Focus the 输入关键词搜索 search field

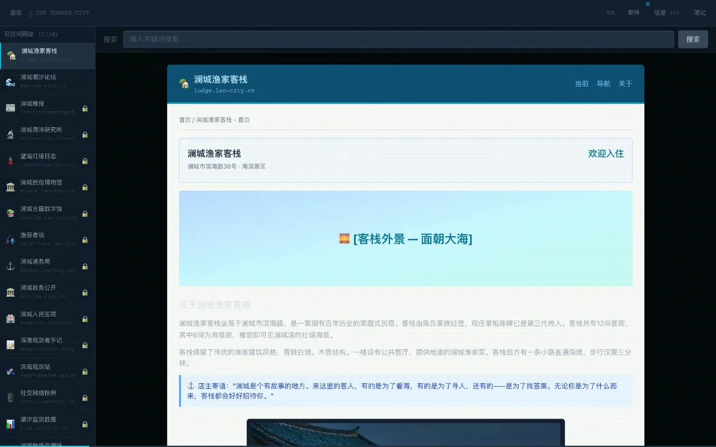[x=398, y=39]
